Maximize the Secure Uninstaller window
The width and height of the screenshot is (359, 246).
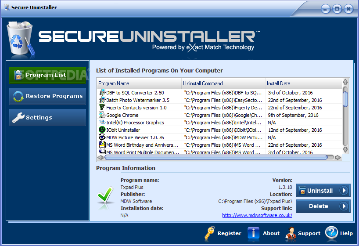[x=337, y=9]
